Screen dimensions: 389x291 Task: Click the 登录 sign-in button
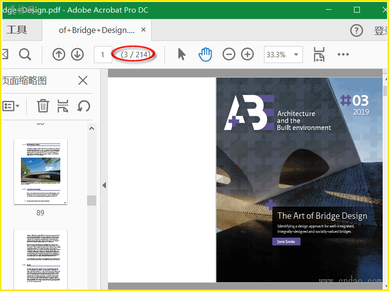coord(381,31)
